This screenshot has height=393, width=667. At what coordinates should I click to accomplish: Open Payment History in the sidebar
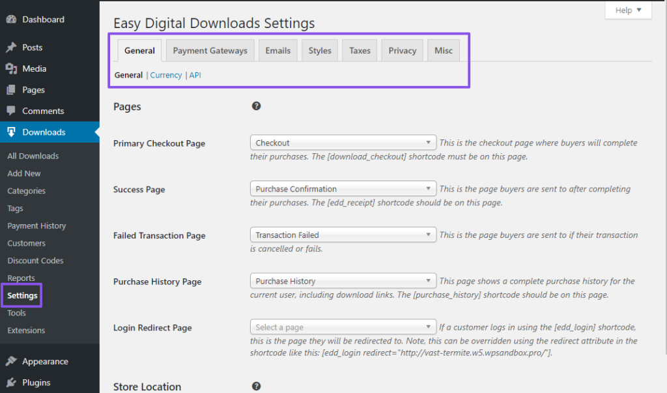pyautogui.click(x=36, y=226)
